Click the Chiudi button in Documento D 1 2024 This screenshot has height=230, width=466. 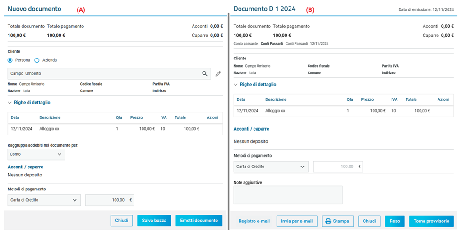pyautogui.click(x=369, y=221)
